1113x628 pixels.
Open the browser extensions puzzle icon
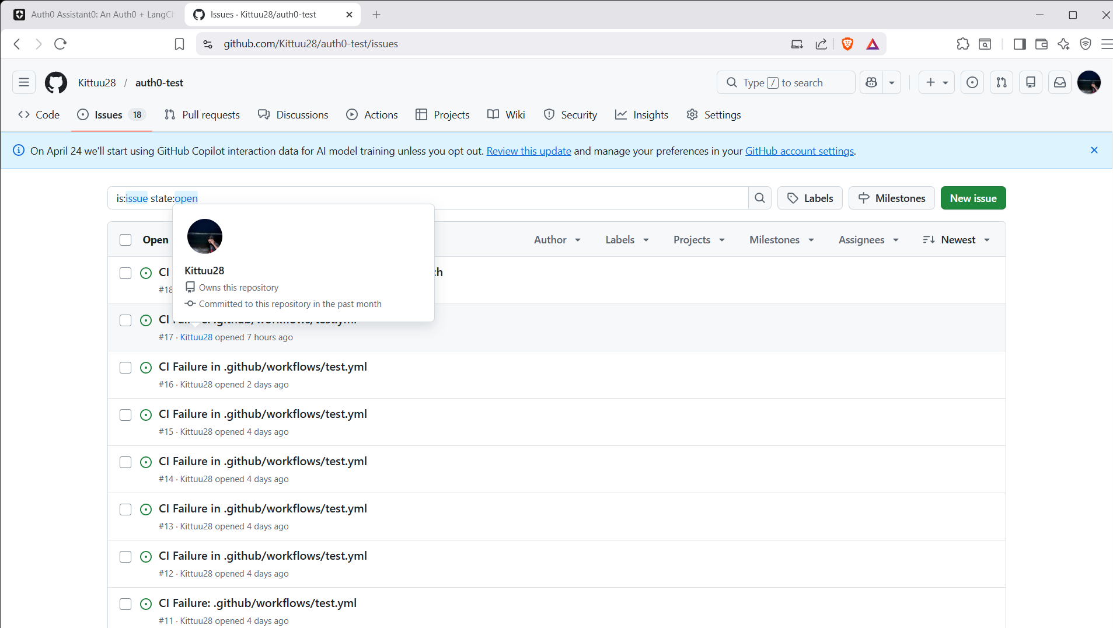click(963, 44)
